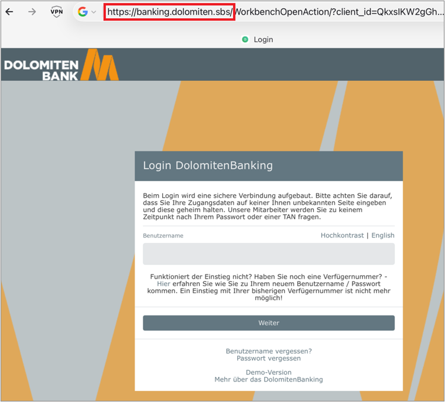The width and height of the screenshot is (445, 402).
Task: Focus the Benutzername input field
Action: (x=269, y=254)
